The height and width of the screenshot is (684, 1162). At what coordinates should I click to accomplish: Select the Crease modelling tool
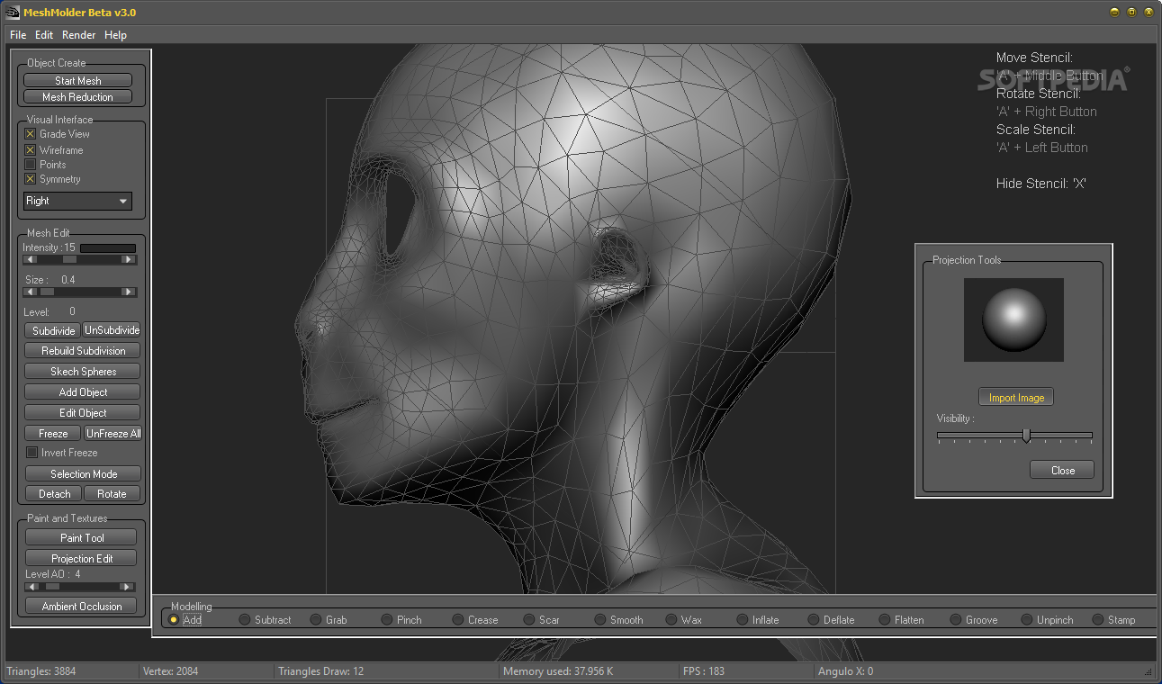point(458,619)
